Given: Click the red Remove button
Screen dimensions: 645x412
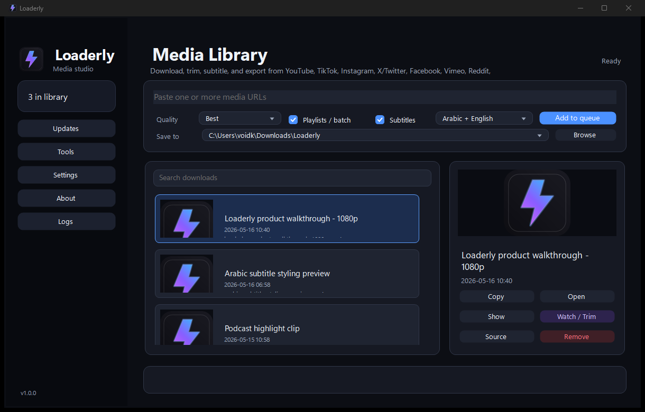Looking at the screenshot, I should coord(576,336).
